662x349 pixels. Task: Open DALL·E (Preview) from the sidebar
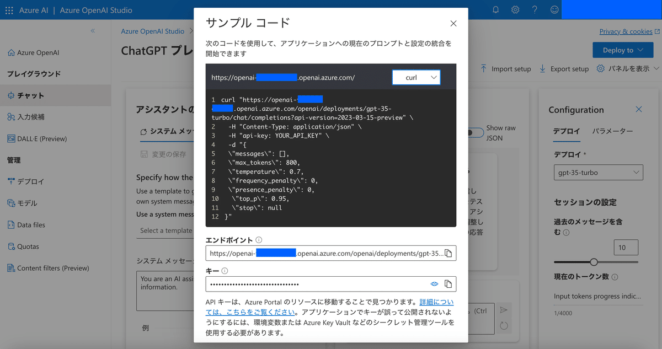click(x=43, y=138)
